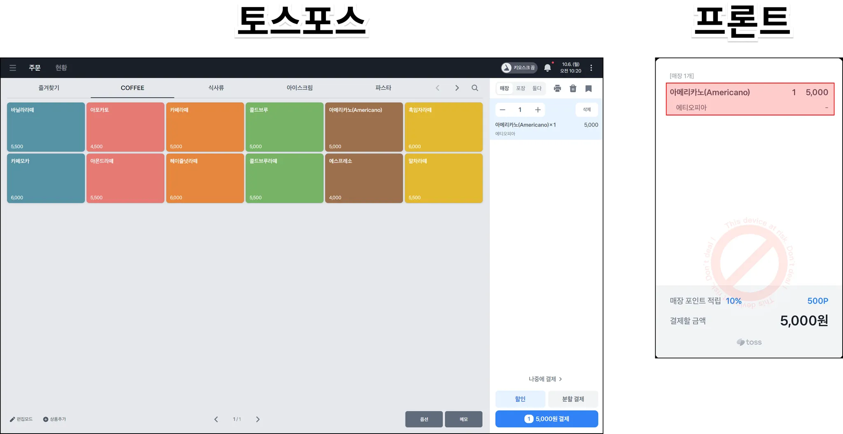Open 나중에 결제 pay later option

pyautogui.click(x=545, y=379)
